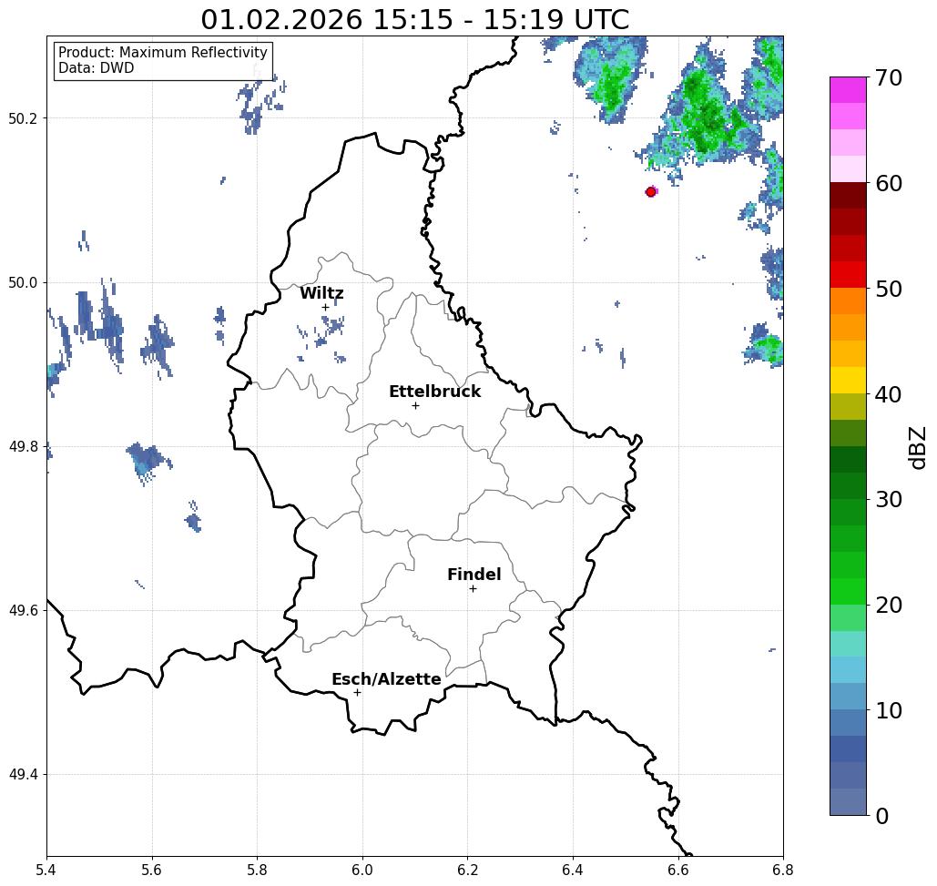
Task: Click the Findel station label
Action: tap(474, 575)
